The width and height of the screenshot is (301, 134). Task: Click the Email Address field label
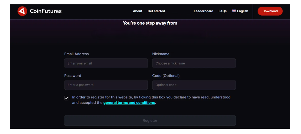point(76,54)
